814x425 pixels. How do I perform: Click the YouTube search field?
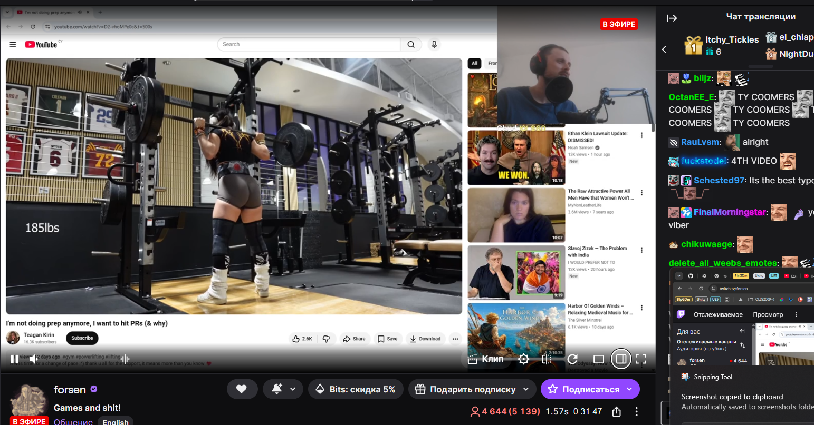(x=309, y=44)
